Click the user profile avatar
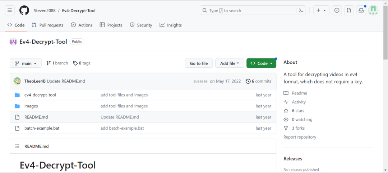 pos(373,10)
